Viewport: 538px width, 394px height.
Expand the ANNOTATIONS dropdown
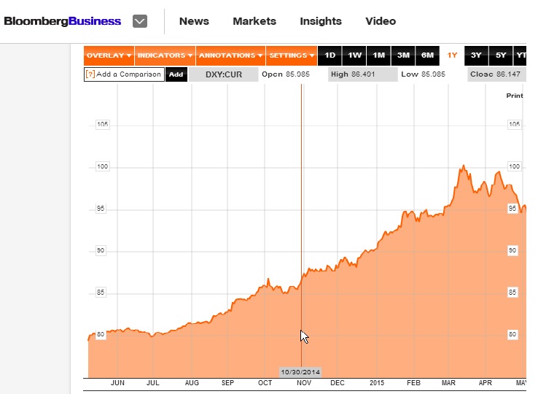[230, 55]
